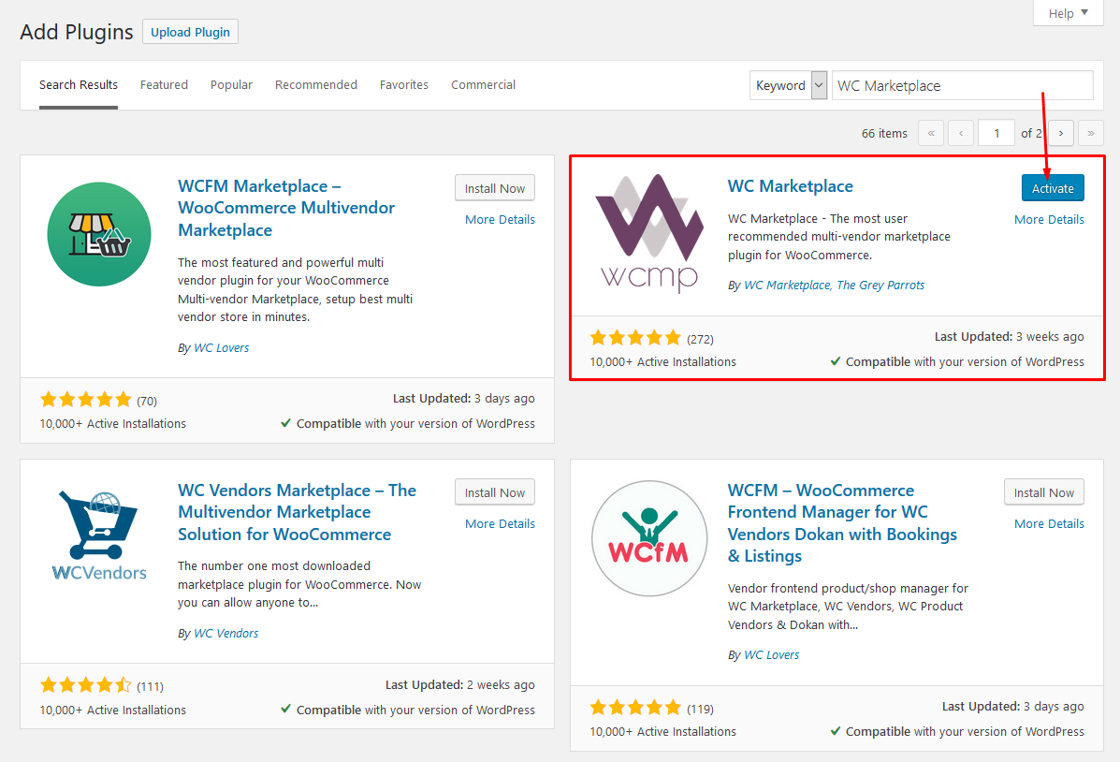The height and width of the screenshot is (762, 1120).
Task: Click 'Last Updated: 3 weeks ago' text
Action: 1009,337
